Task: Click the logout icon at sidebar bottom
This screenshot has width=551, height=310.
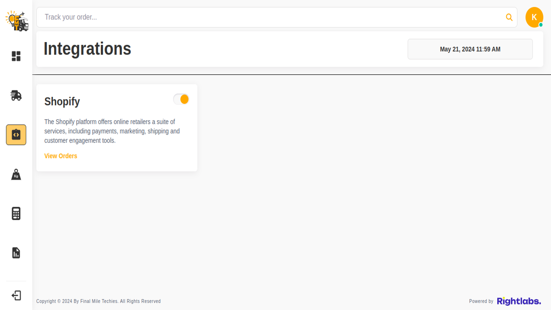Action: pos(16,295)
